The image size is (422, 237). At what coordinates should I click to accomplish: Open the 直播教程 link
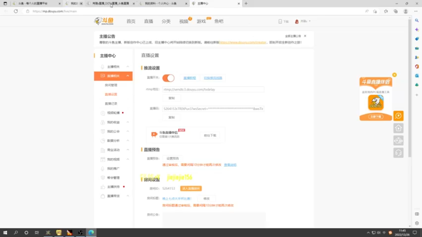tap(189, 78)
